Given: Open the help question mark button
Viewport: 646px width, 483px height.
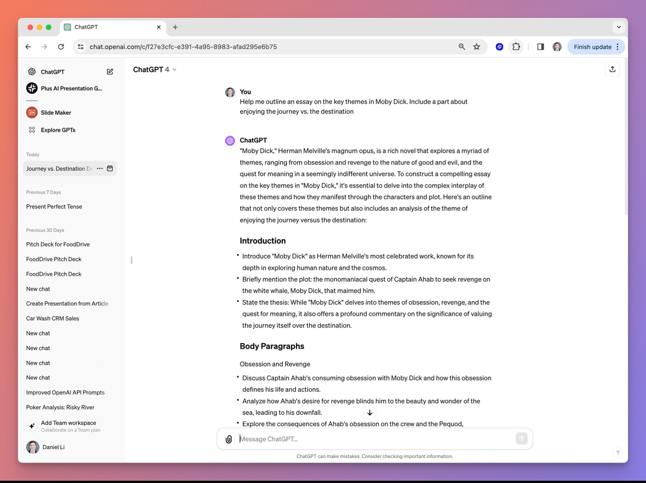Looking at the screenshot, I should pos(618,453).
